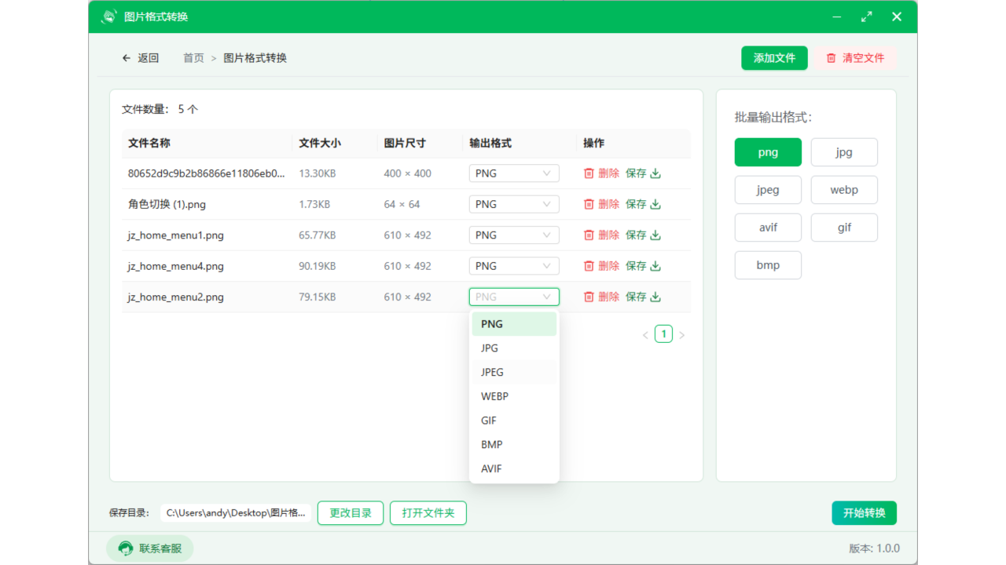Select AVIF in the format dropdown list
The width and height of the screenshot is (1006, 565).
tap(491, 468)
